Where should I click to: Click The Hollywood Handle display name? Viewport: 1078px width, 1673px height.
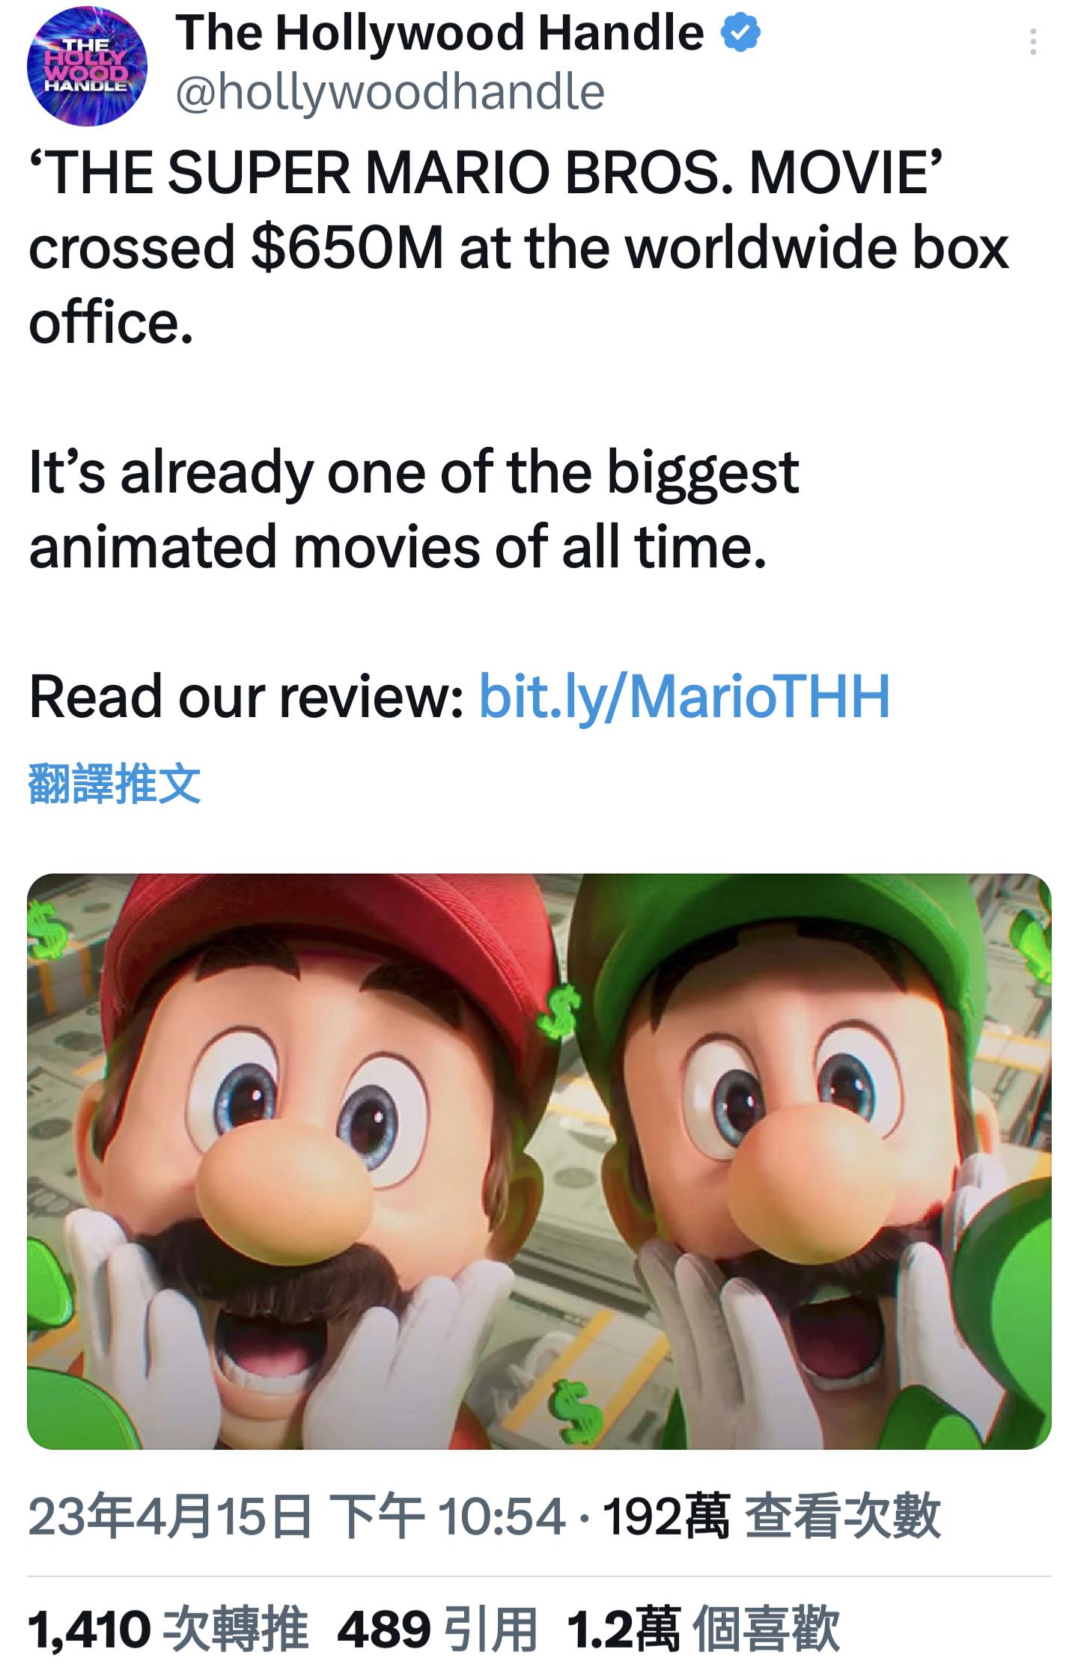click(440, 34)
